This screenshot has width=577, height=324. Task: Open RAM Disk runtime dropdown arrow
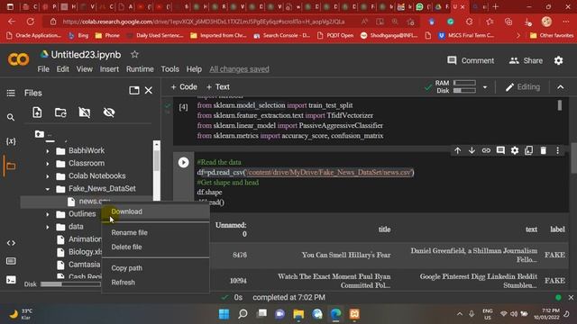tap(485, 87)
